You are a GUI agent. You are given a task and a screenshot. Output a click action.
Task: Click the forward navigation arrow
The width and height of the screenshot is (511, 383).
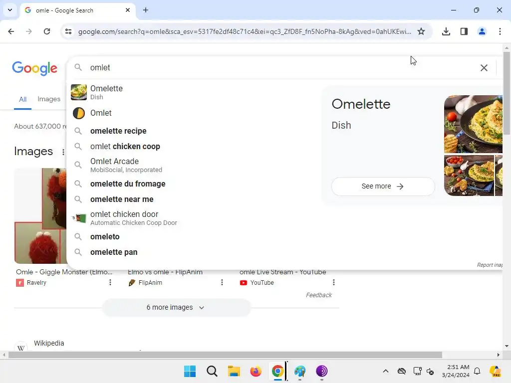(29, 31)
